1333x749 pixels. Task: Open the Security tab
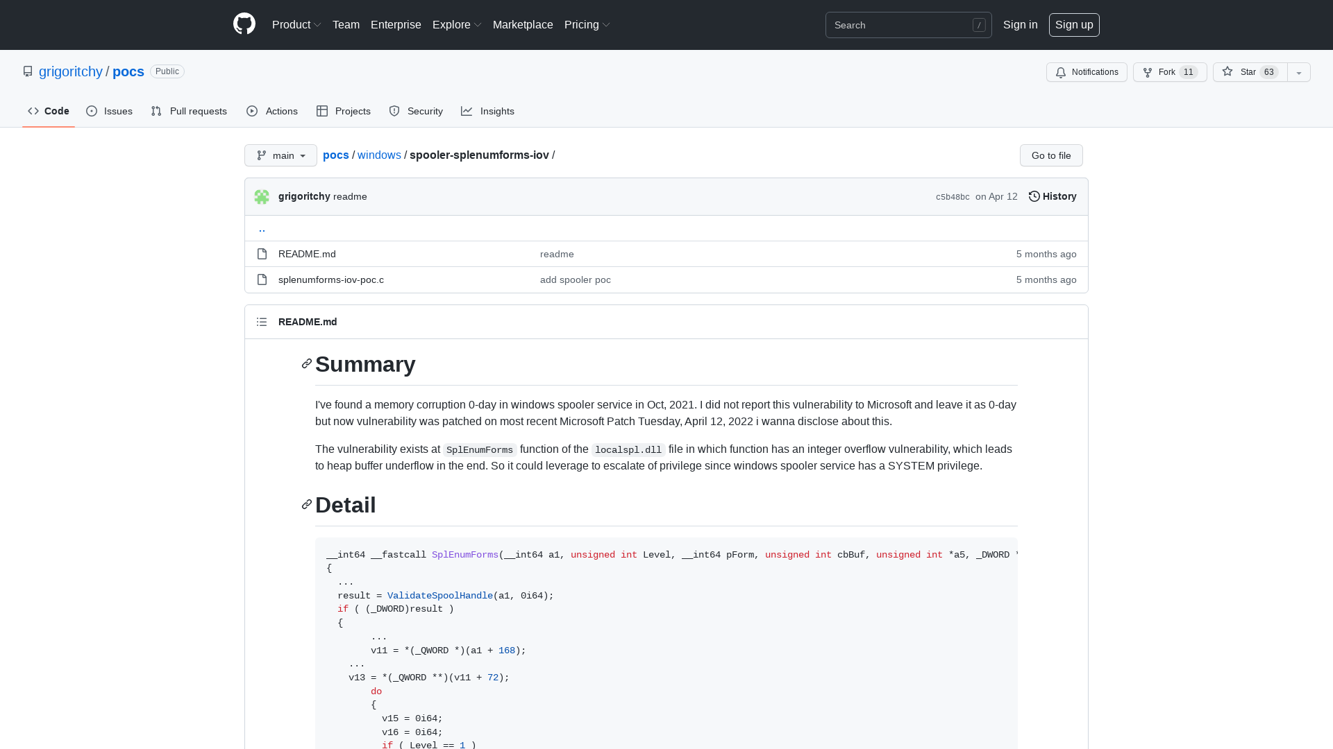point(416,111)
